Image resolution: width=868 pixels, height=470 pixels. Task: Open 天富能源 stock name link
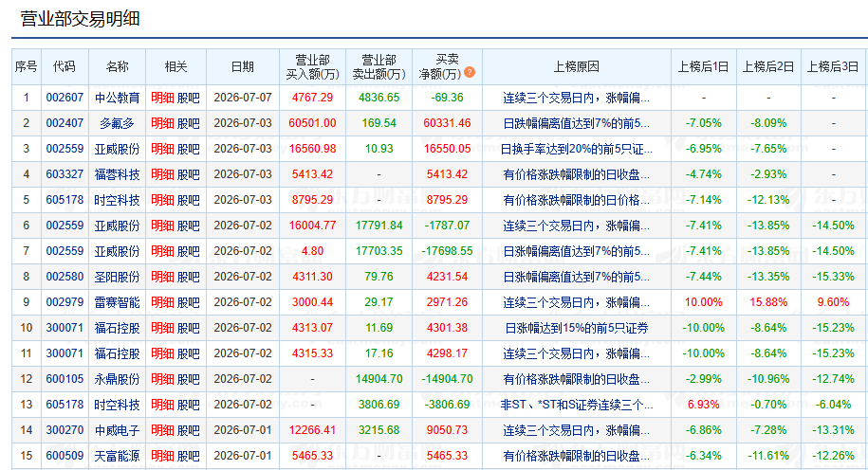tap(118, 456)
